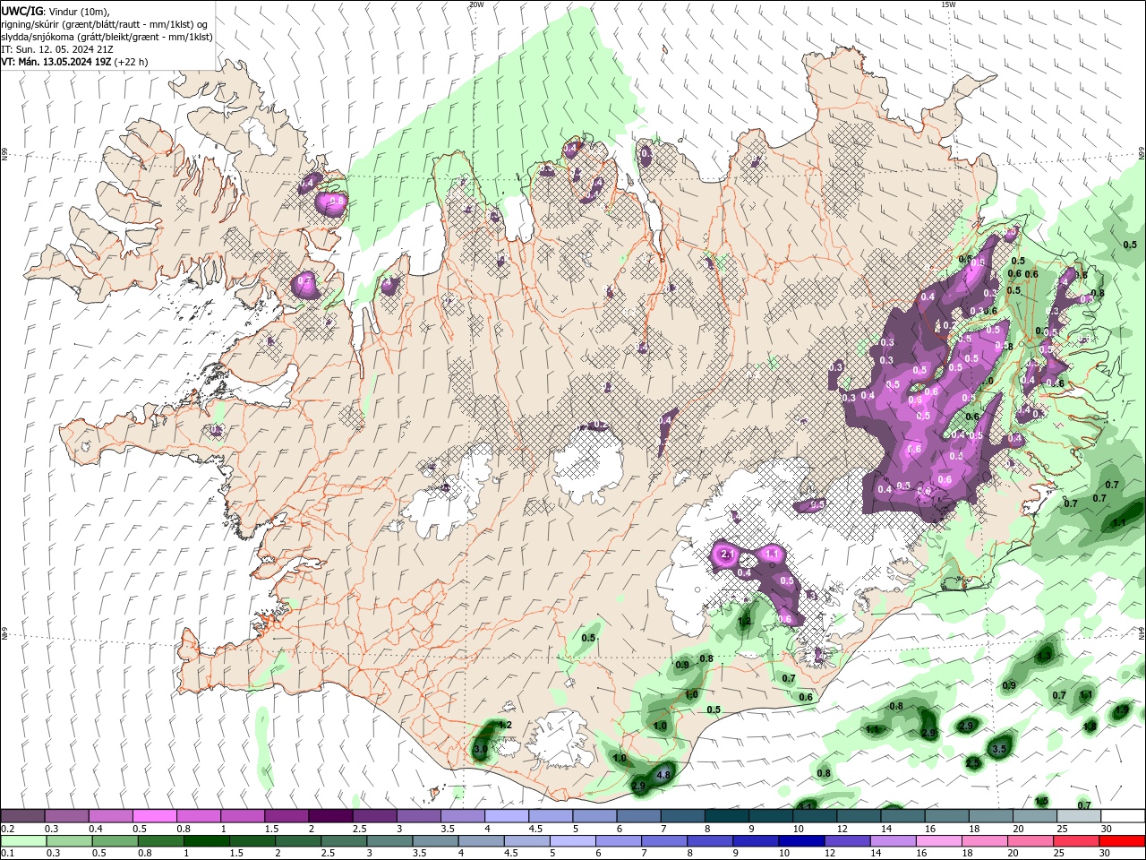Click the white 30 mm swatch in the snow legend

(x=1123, y=816)
